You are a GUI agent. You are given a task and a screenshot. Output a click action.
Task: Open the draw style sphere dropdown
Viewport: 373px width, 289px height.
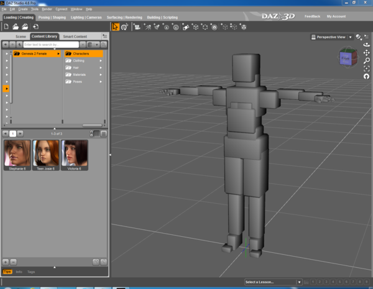point(359,37)
